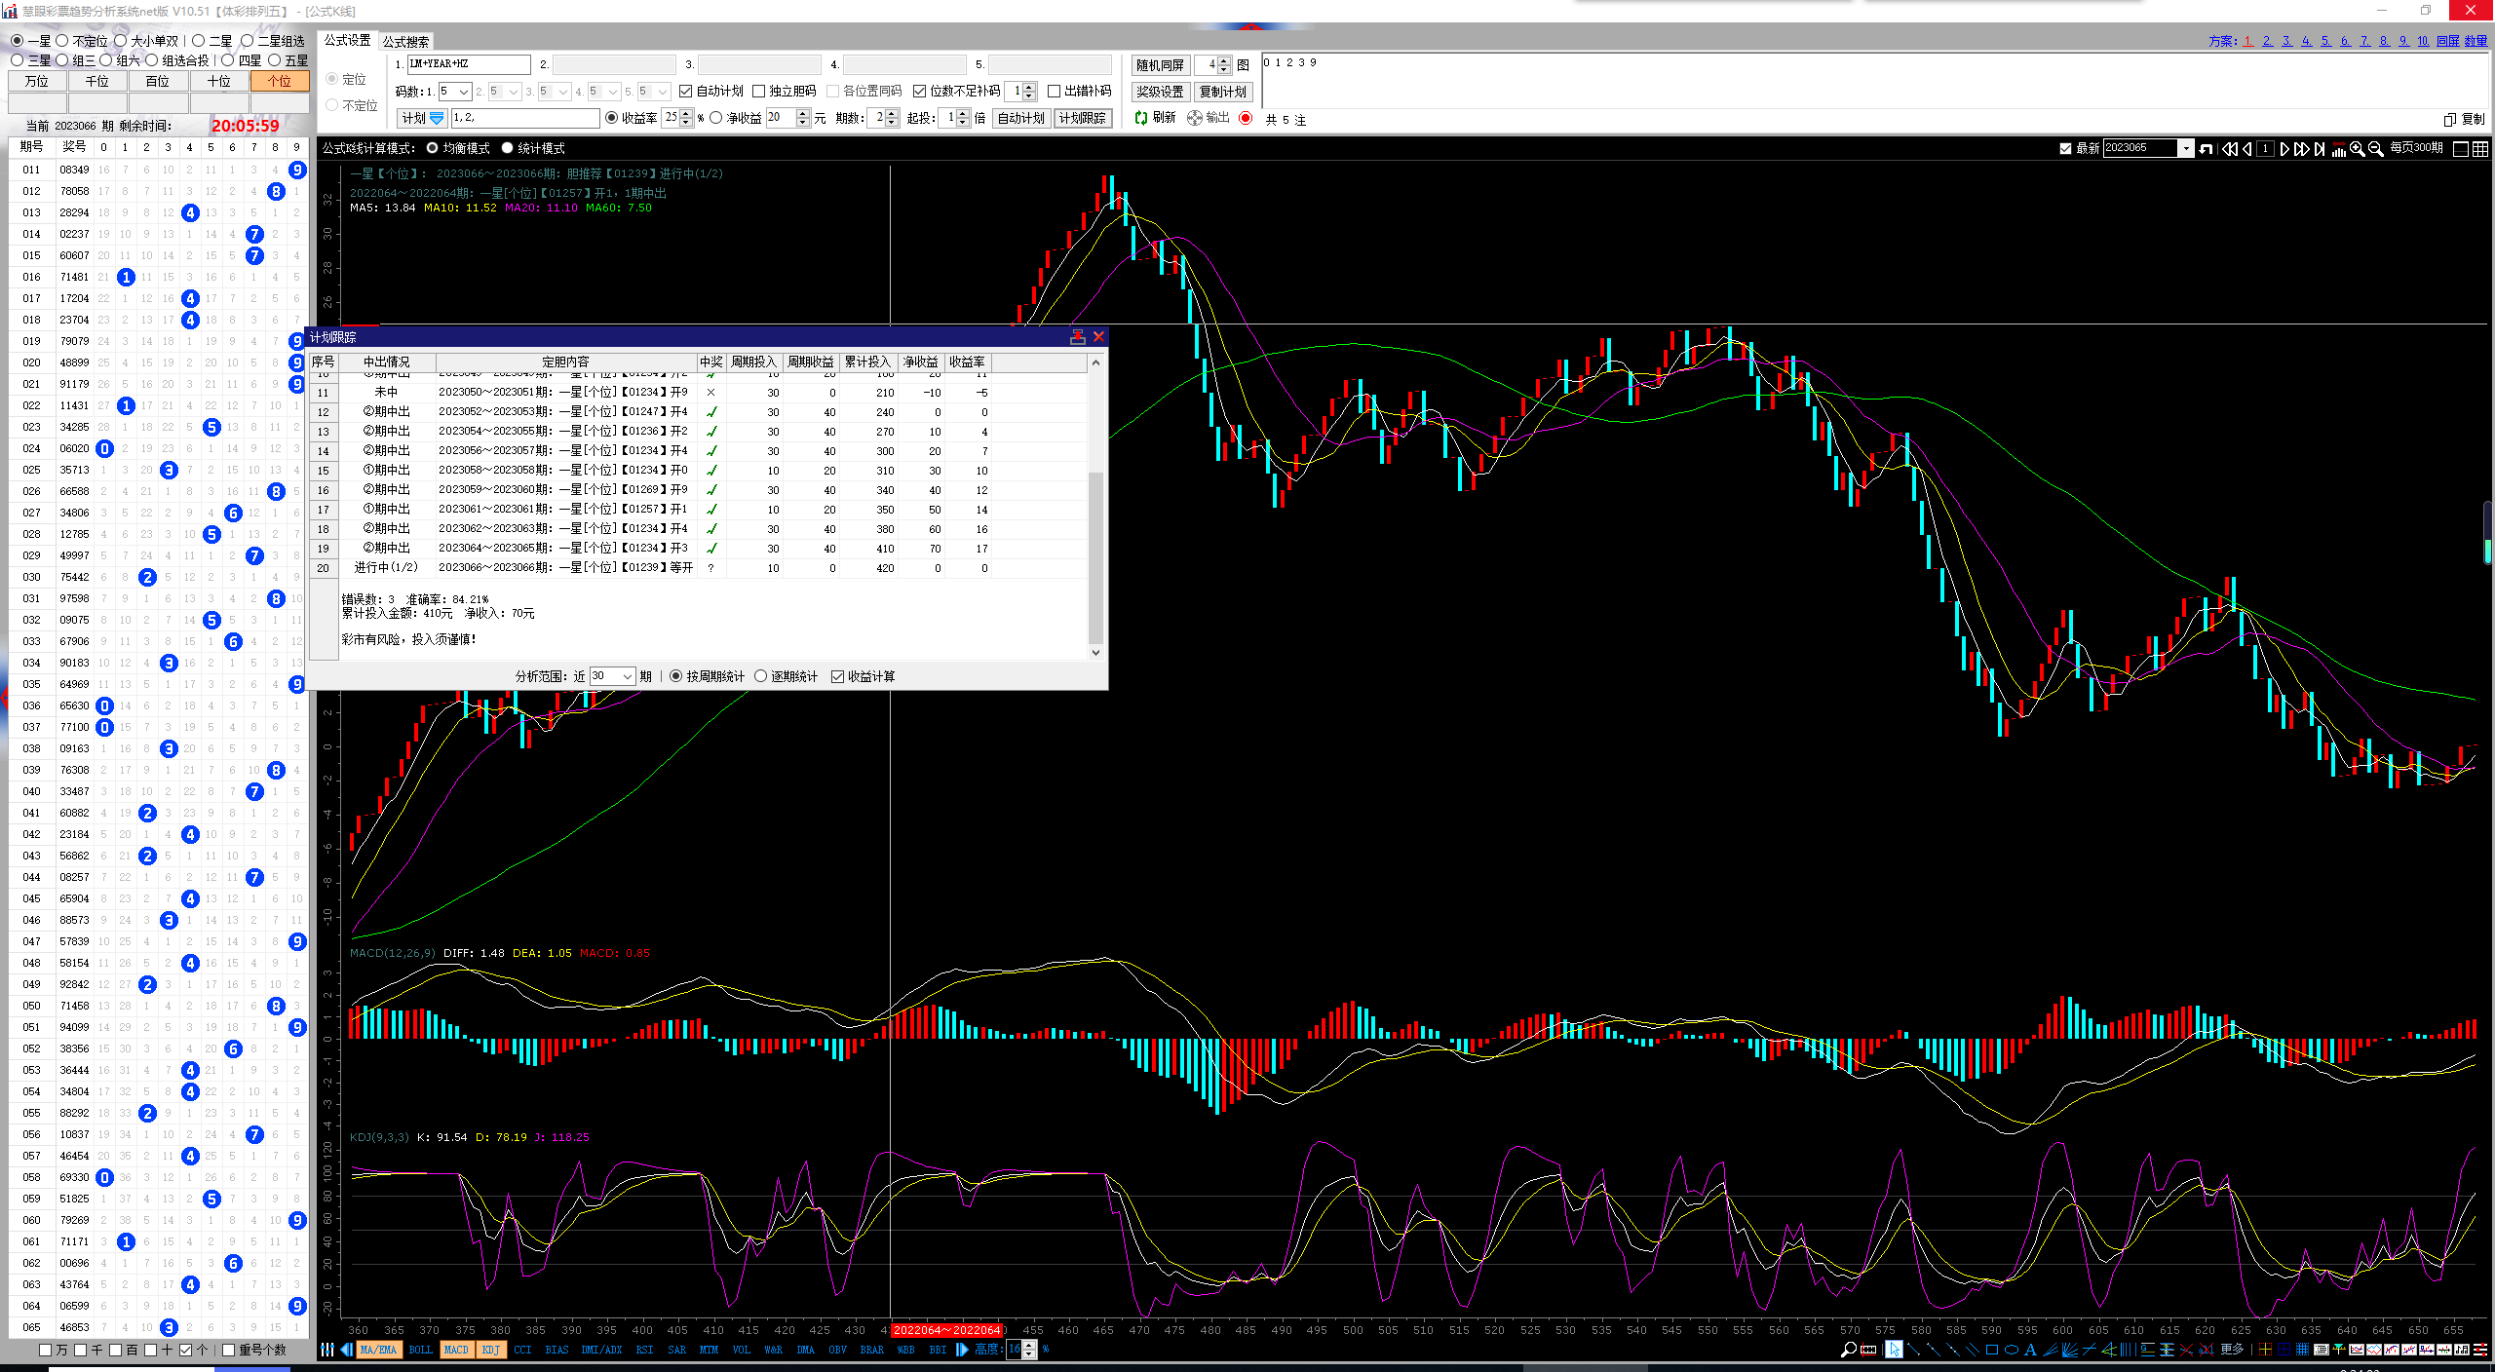The image size is (2495, 1372).
Task: Increase the 期数 spinner value
Action: [x=893, y=113]
